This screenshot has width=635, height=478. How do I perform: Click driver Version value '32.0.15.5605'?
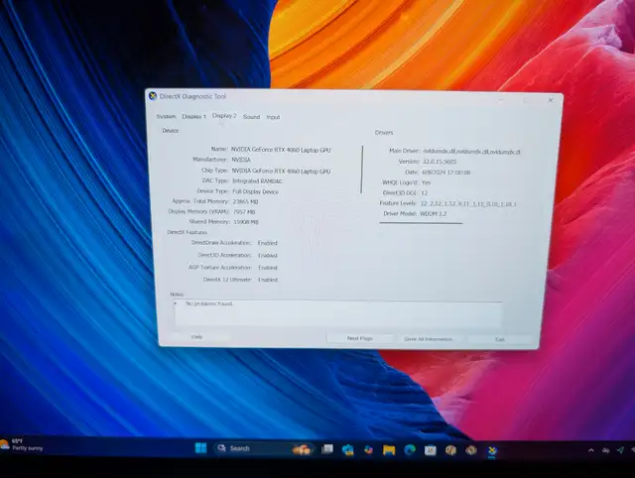click(x=440, y=162)
